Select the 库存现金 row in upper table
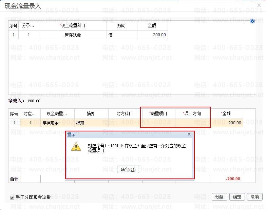 point(73,35)
